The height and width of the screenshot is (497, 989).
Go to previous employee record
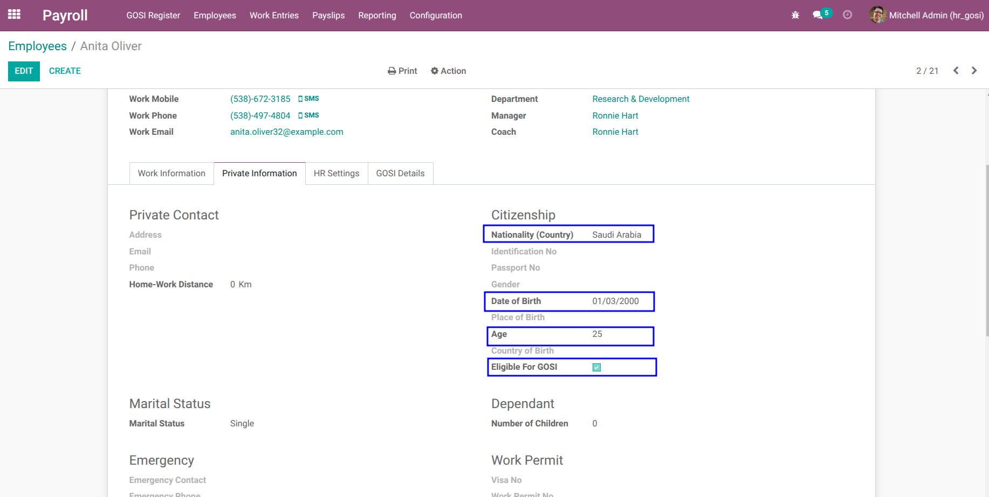tap(956, 71)
